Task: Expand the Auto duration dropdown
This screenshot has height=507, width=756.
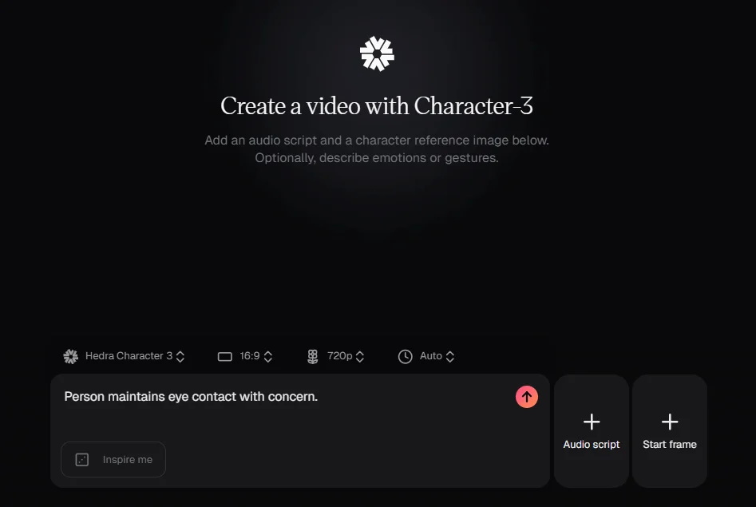Action: click(x=426, y=356)
